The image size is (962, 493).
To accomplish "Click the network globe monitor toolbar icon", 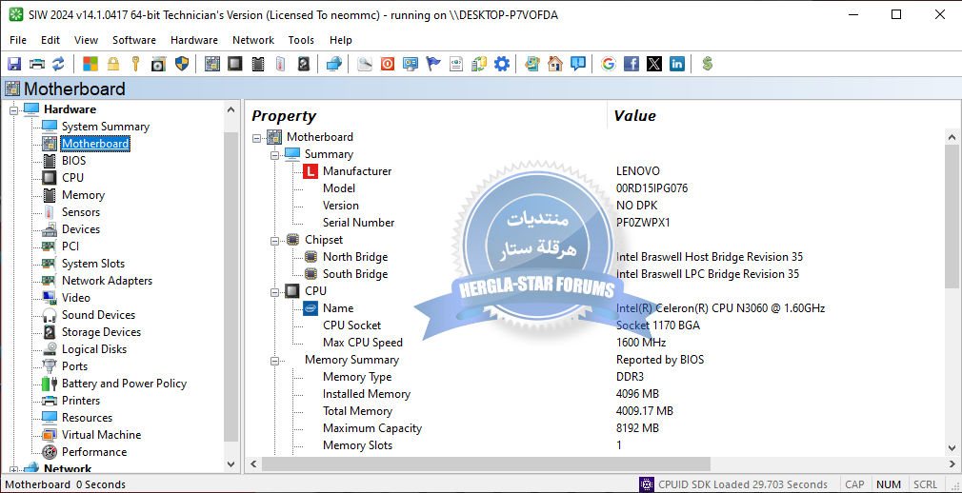I will tap(333, 64).
